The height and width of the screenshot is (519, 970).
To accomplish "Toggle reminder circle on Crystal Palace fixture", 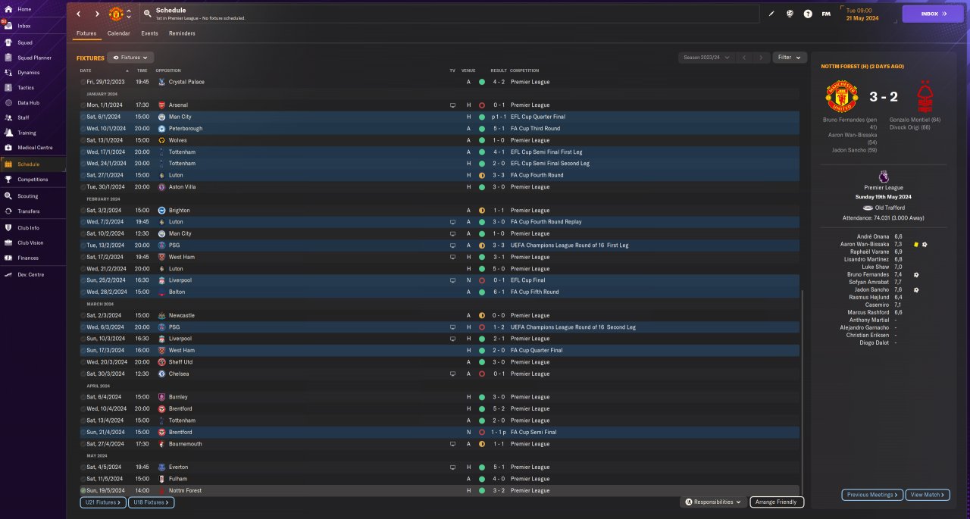I will click(83, 82).
